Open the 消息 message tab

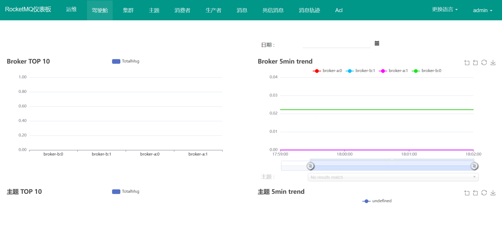(242, 10)
